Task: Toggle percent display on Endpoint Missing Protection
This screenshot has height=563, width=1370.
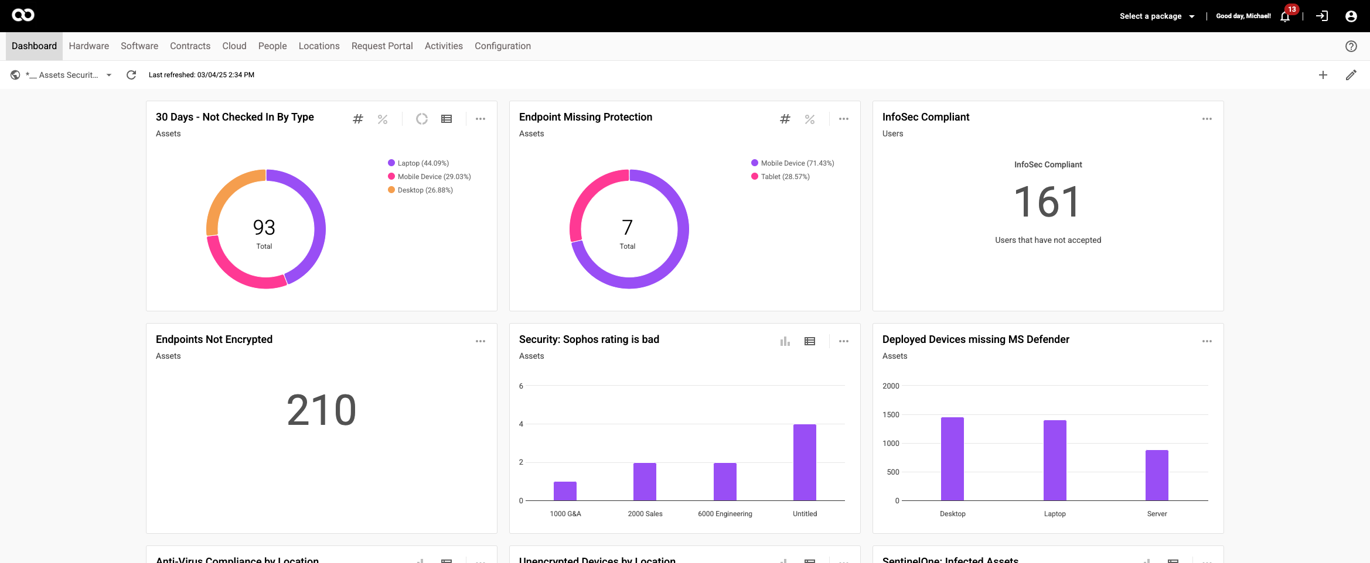Action: (x=810, y=119)
